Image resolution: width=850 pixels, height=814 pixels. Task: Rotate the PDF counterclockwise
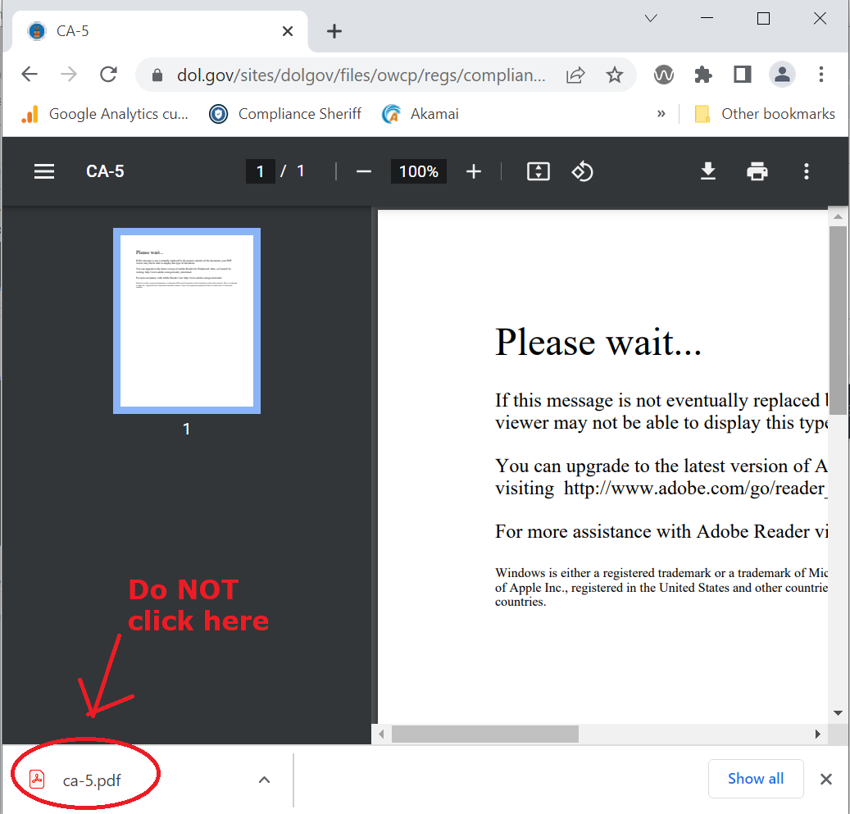pos(582,171)
